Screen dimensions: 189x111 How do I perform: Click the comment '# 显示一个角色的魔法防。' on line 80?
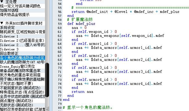tap(88, 108)
